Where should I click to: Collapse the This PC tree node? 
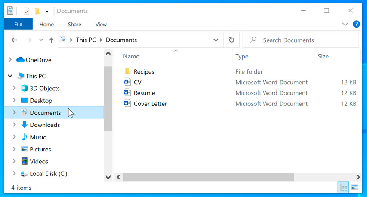click(10, 76)
